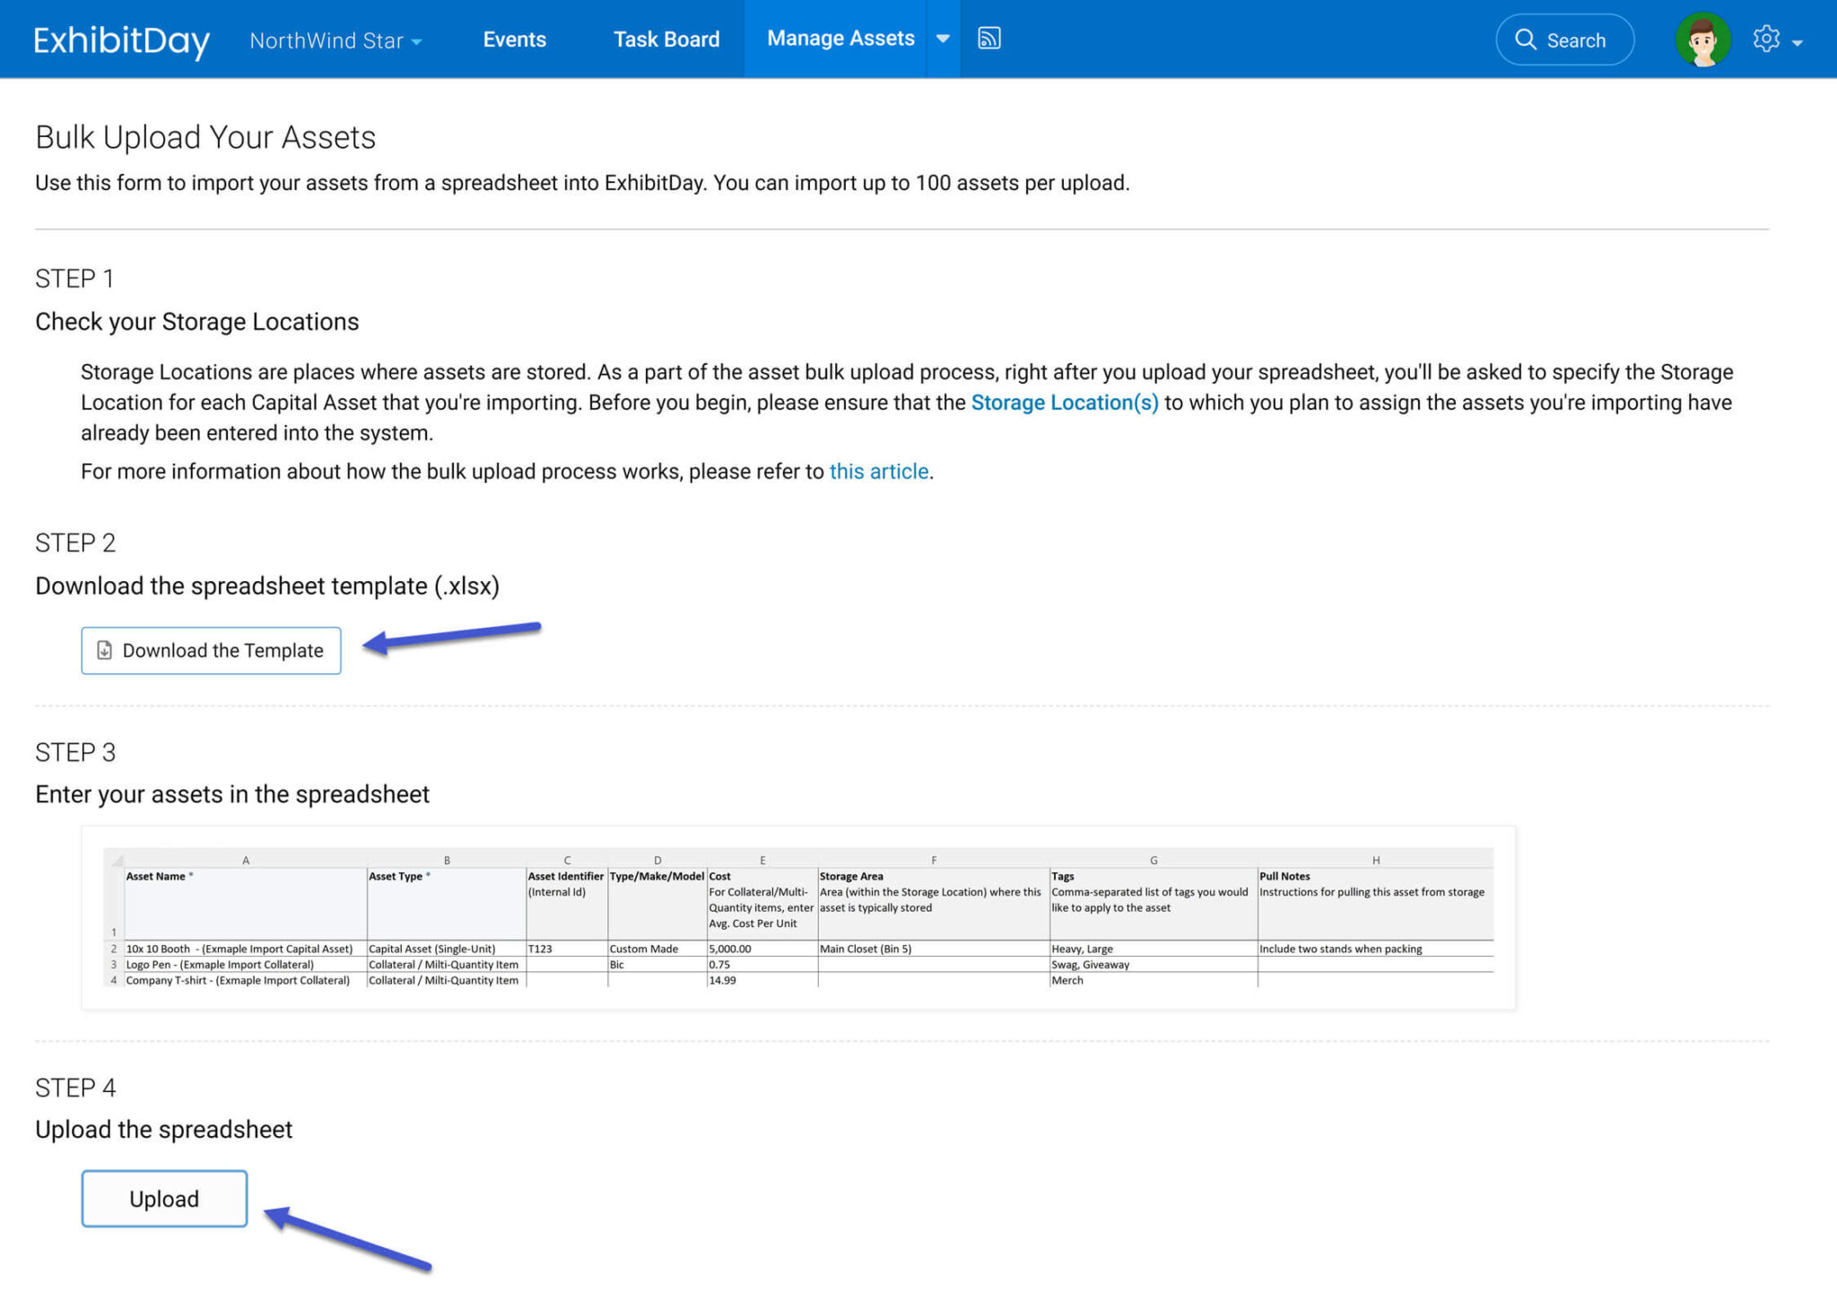Viewport: 1837px width, 1292px height.
Task: Expand the chevron next to the settings gear
Action: click(1797, 42)
